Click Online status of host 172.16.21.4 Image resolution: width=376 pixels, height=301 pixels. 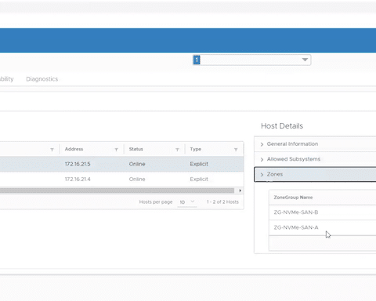coord(137,180)
